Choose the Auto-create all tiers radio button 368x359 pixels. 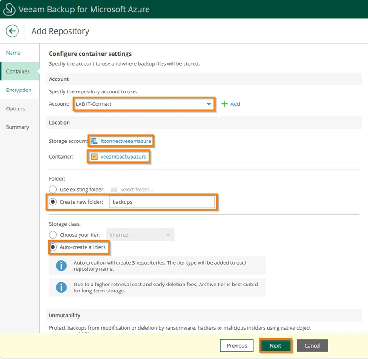(x=53, y=247)
